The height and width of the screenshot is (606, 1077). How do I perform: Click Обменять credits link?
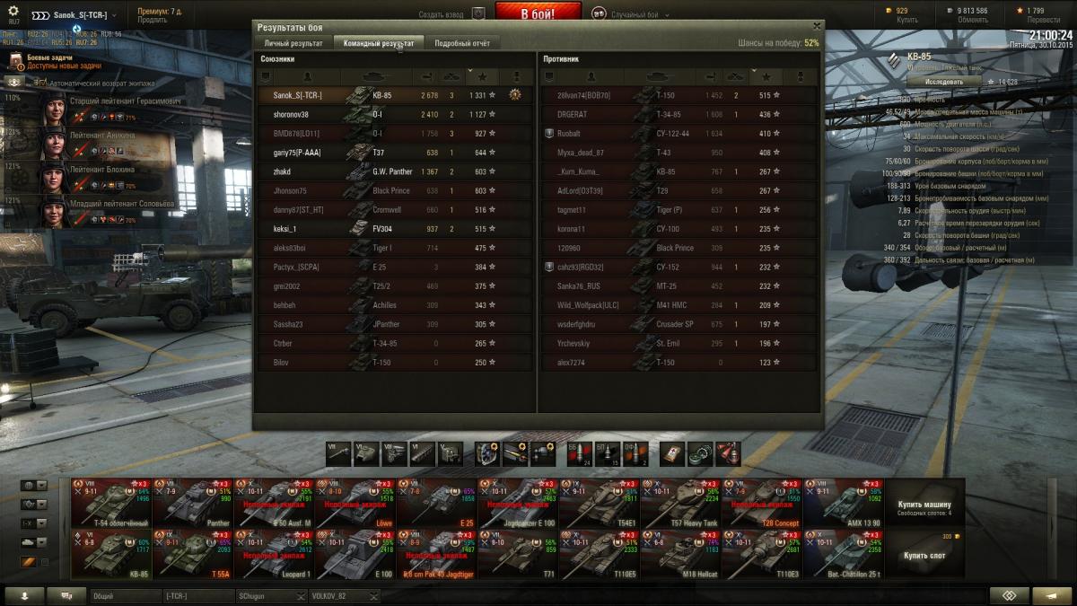point(973,20)
